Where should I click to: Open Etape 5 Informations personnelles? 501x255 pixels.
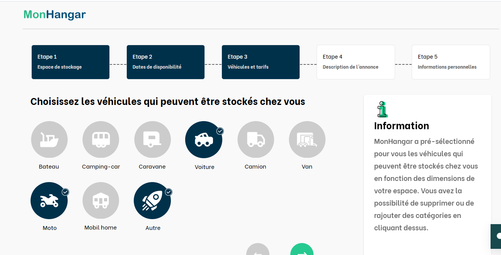click(x=451, y=62)
